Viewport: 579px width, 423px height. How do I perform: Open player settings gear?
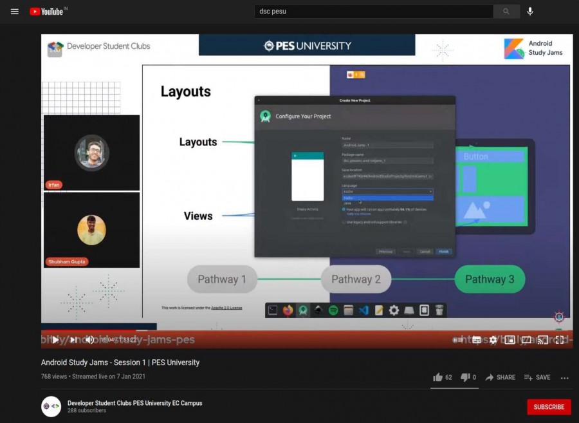pos(493,340)
